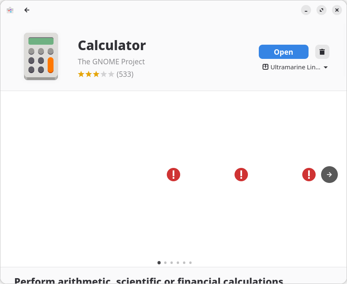Show next screenshot with arrow button
The height and width of the screenshot is (284, 347).
[329, 175]
